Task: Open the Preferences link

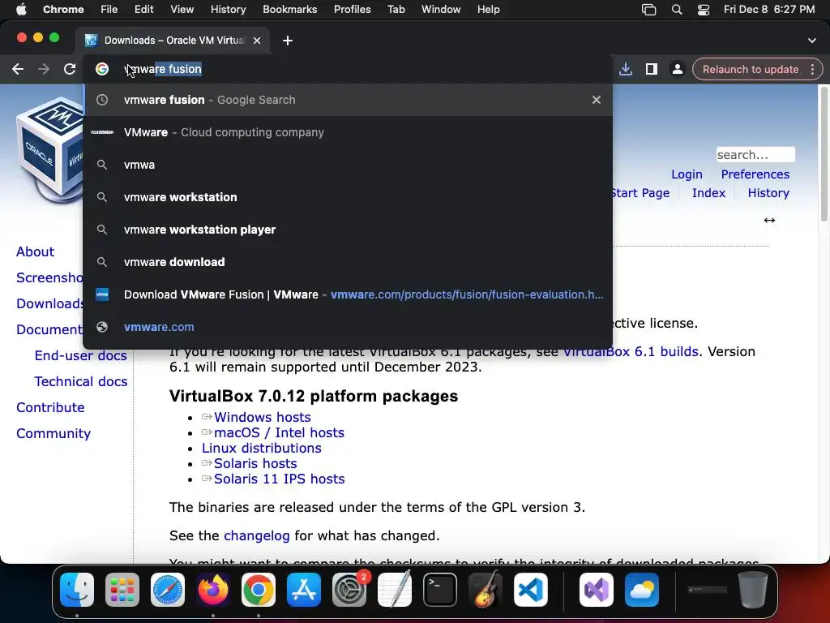Action: tap(755, 174)
